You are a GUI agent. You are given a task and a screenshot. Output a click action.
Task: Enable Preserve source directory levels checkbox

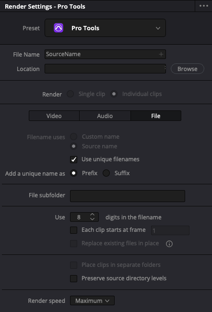73,278
